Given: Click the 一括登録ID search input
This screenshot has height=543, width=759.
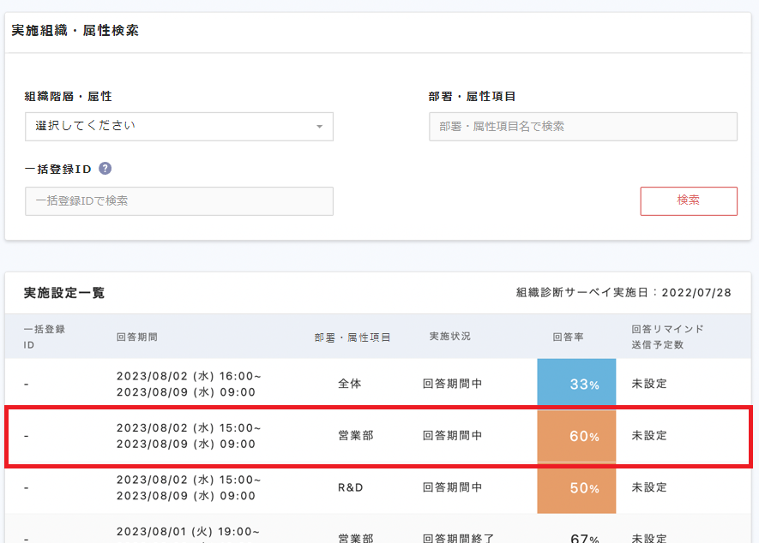Looking at the screenshot, I should pos(178,201).
